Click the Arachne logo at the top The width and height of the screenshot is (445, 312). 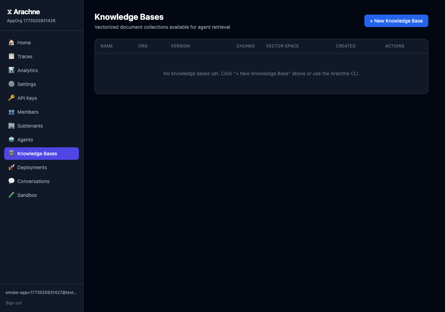click(x=23, y=11)
